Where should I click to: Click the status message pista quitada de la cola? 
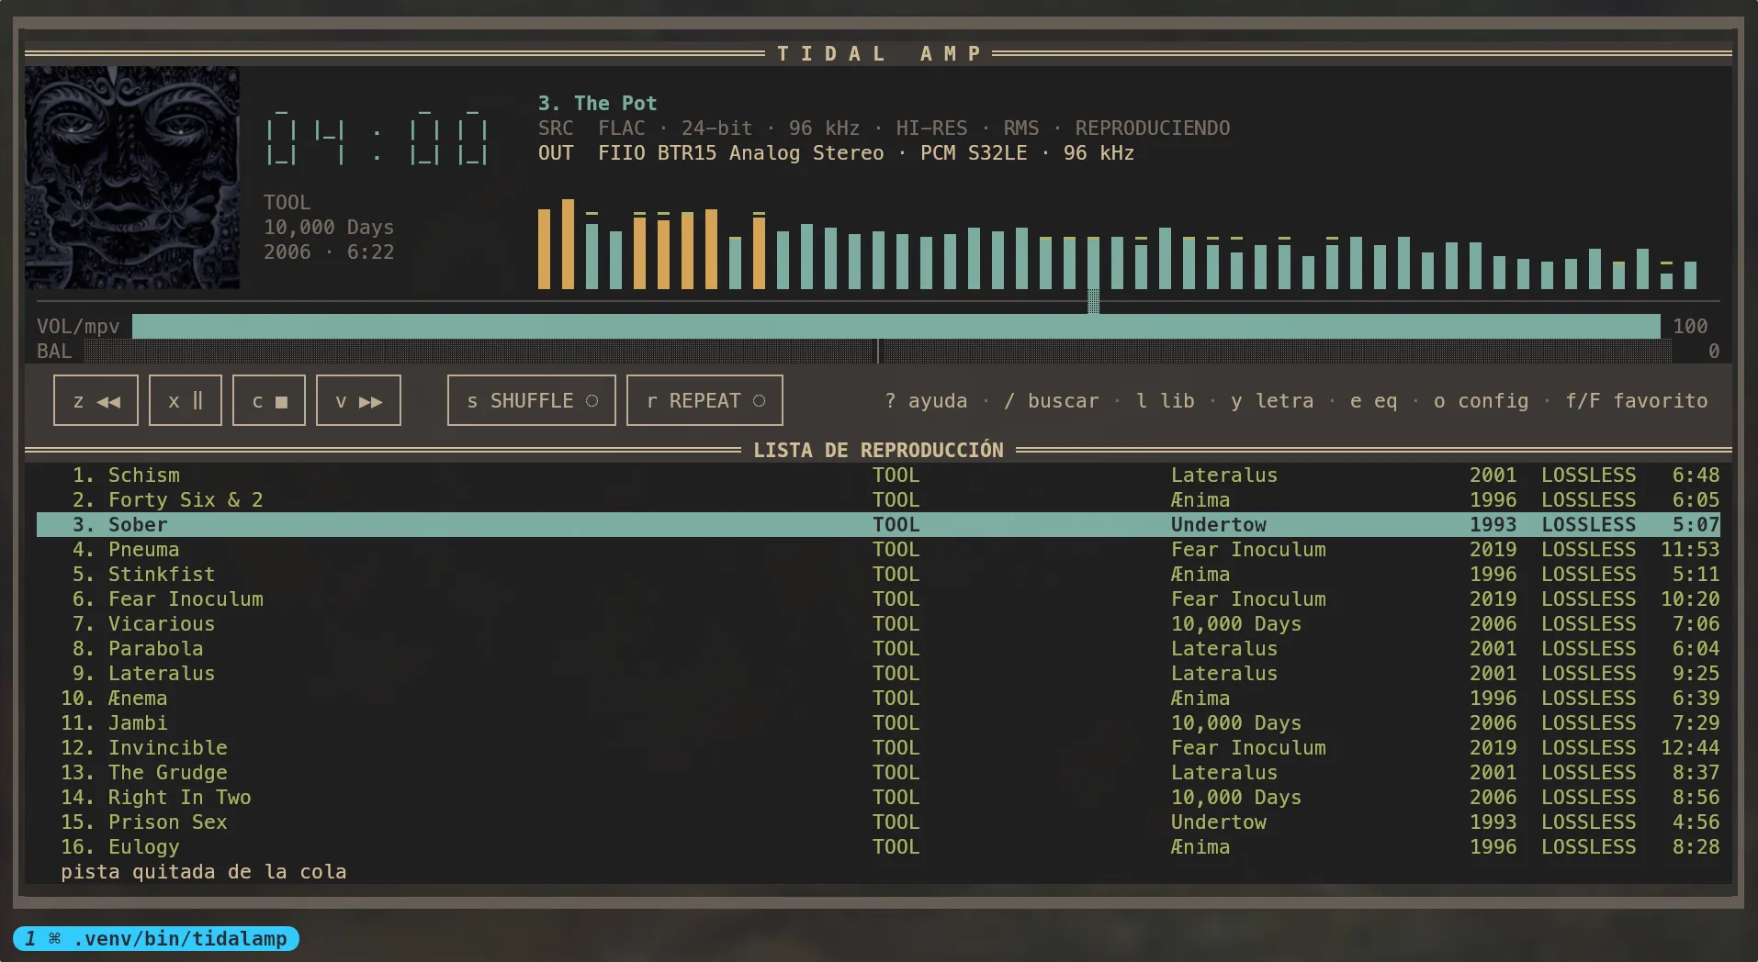point(204,872)
